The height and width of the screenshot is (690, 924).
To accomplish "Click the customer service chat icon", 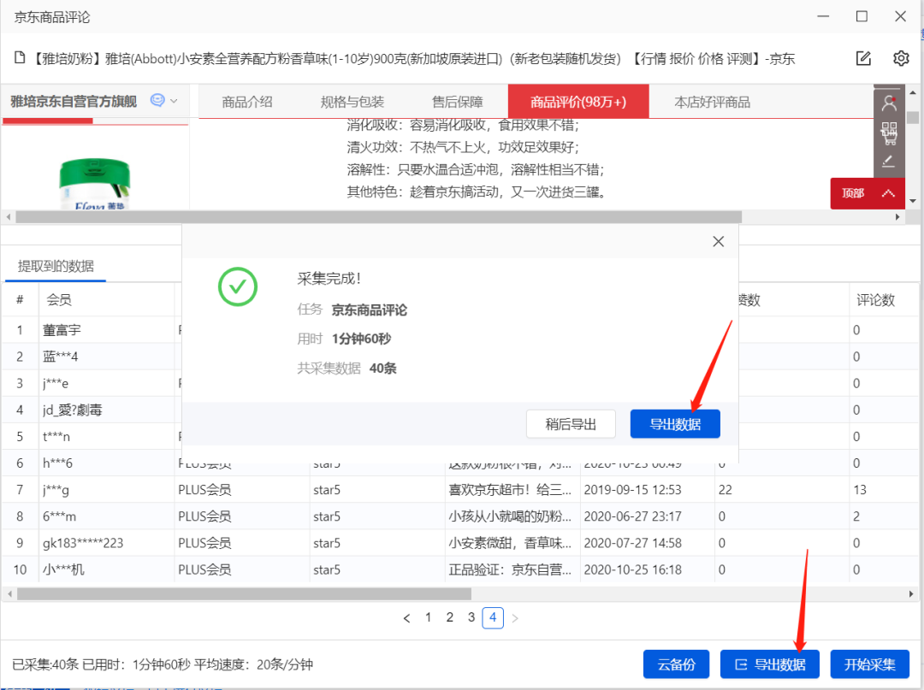I will 157,100.
